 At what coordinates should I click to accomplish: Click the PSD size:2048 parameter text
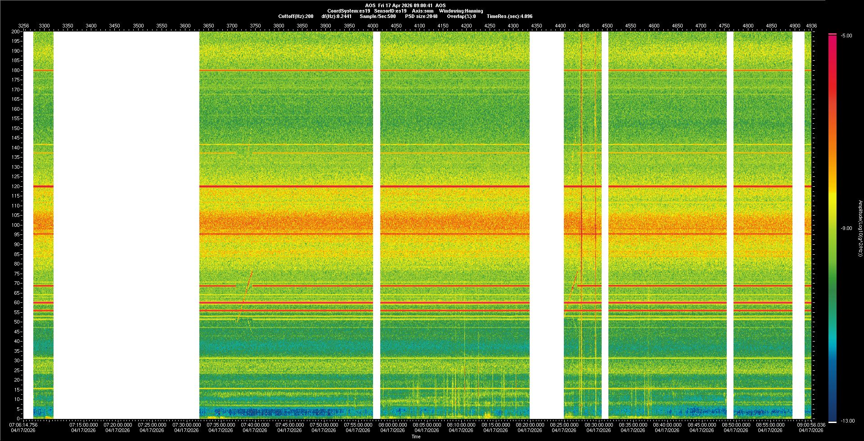[421, 16]
